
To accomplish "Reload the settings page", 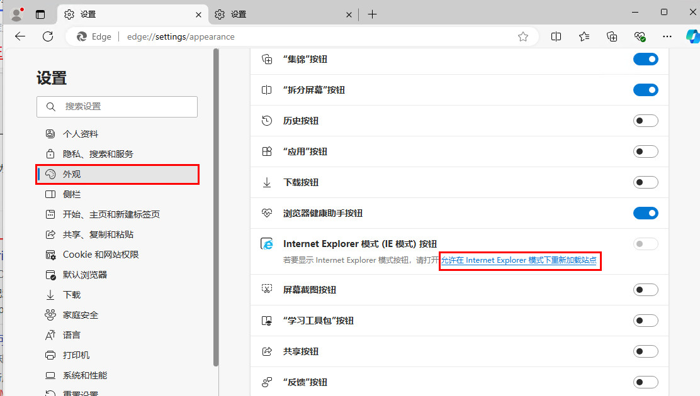I will [48, 36].
